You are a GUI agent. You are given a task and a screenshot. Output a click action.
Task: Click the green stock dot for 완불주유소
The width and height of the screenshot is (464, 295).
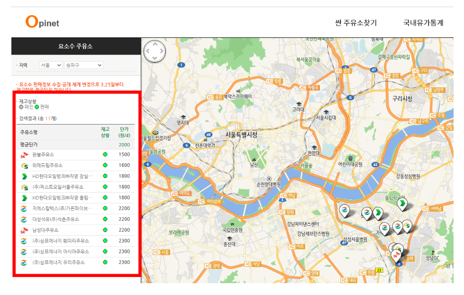click(x=105, y=154)
